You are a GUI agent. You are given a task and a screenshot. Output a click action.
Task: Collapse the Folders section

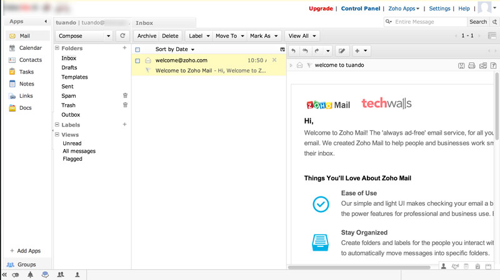(x=57, y=48)
